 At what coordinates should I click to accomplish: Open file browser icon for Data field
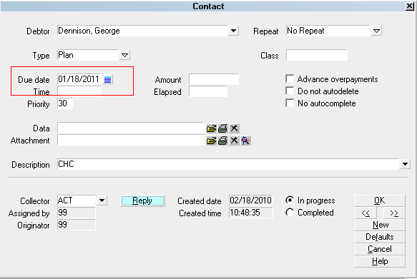(x=211, y=128)
